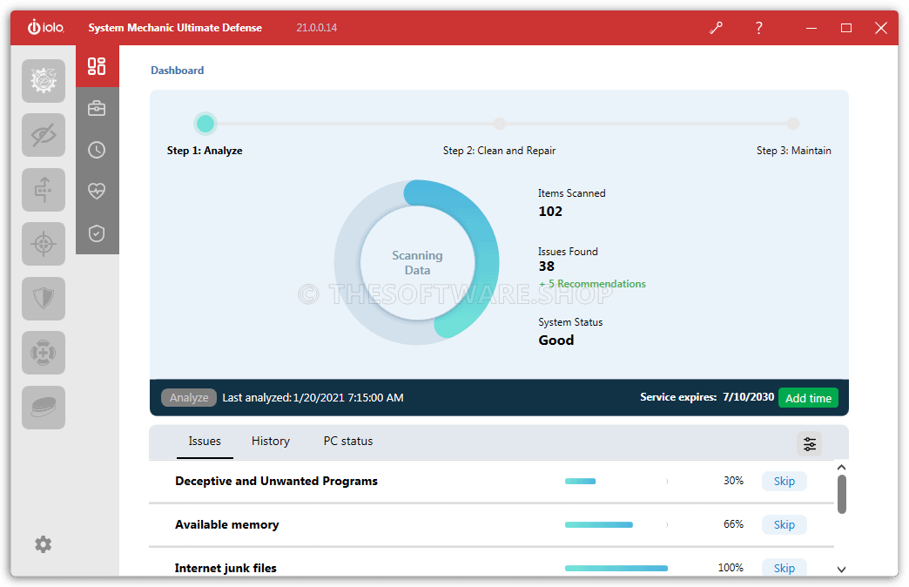Click the Items Scanned value 102

[x=550, y=212]
